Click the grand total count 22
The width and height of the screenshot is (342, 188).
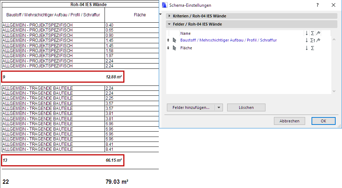click(x=6, y=182)
